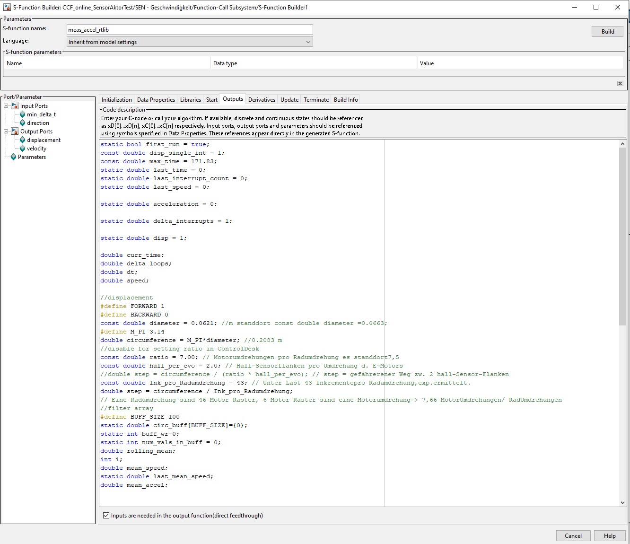The height and width of the screenshot is (544, 630).
Task: Click the S-function name input field
Action: tap(190, 30)
